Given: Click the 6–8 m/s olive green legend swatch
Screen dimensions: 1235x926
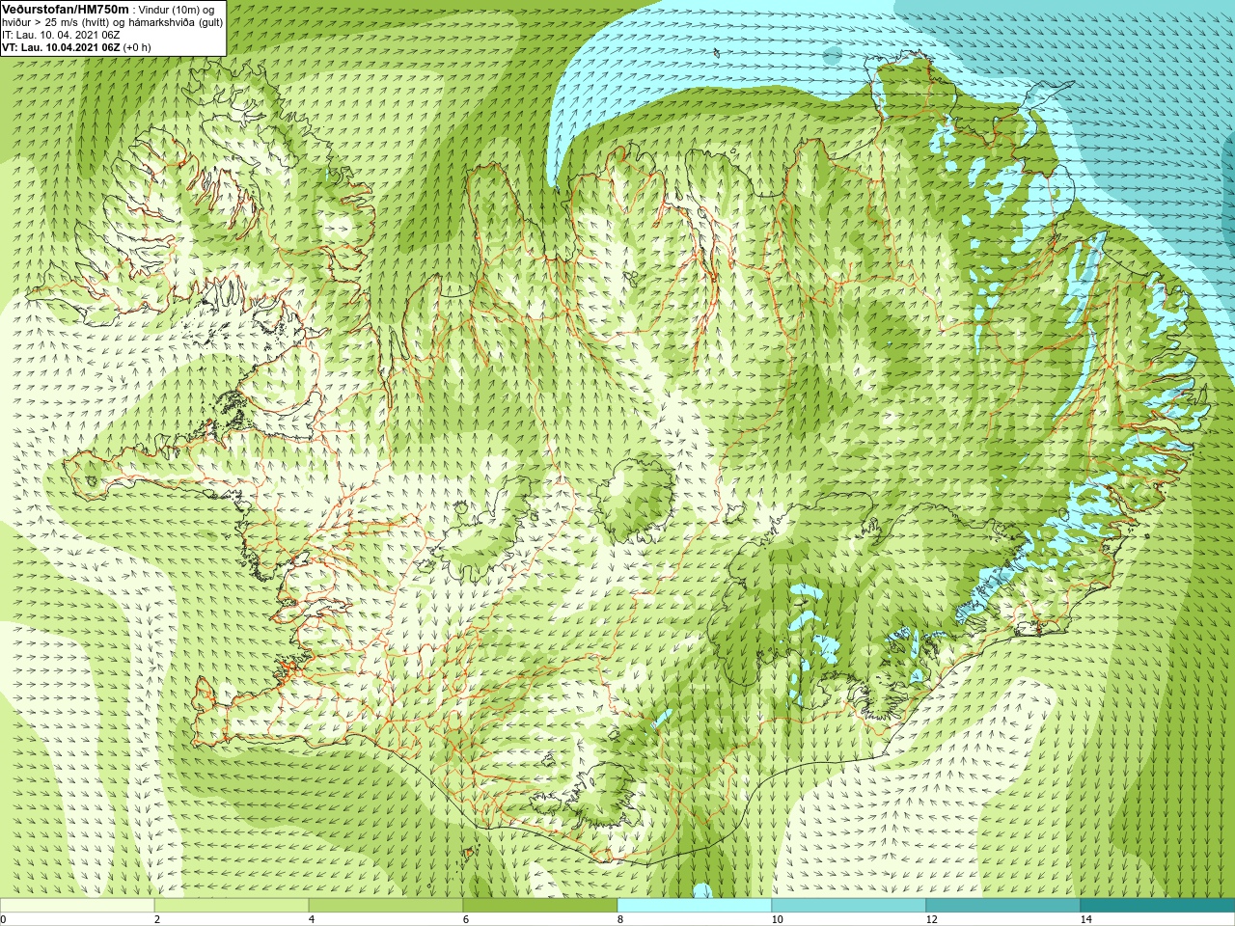Looking at the screenshot, I should (540, 906).
